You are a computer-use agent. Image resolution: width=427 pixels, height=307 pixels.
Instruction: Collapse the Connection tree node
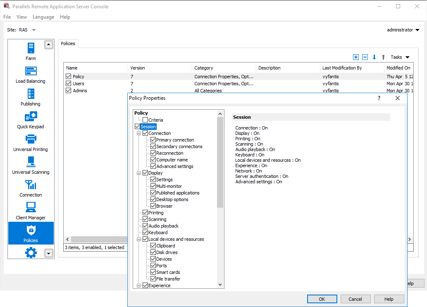click(138, 133)
